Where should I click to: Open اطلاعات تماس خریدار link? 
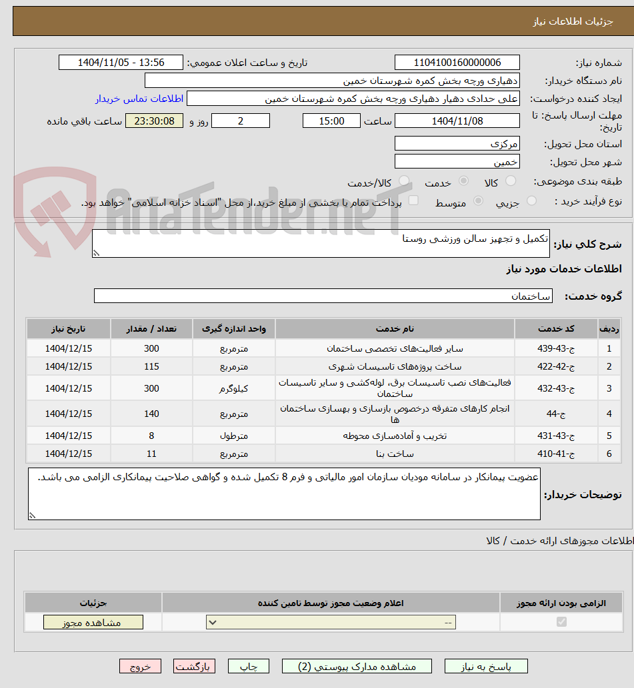coord(139,99)
